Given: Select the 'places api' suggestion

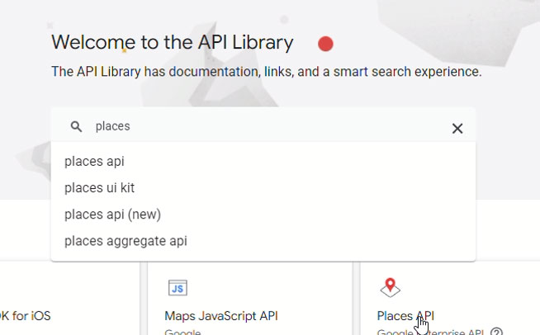Looking at the screenshot, I should tap(263, 162).
